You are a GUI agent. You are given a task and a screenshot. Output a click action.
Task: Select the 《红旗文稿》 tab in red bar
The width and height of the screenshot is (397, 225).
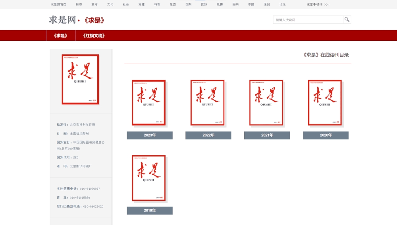(x=94, y=36)
